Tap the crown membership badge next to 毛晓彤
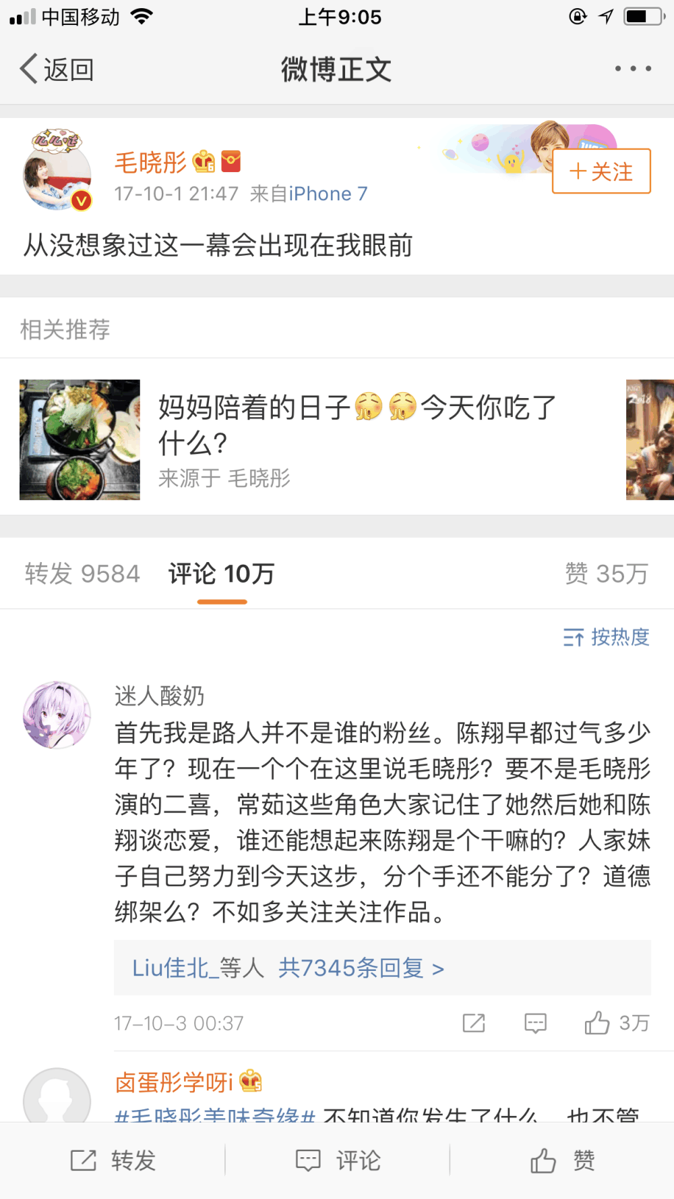Image resolution: width=674 pixels, height=1199 pixels. 204,161
